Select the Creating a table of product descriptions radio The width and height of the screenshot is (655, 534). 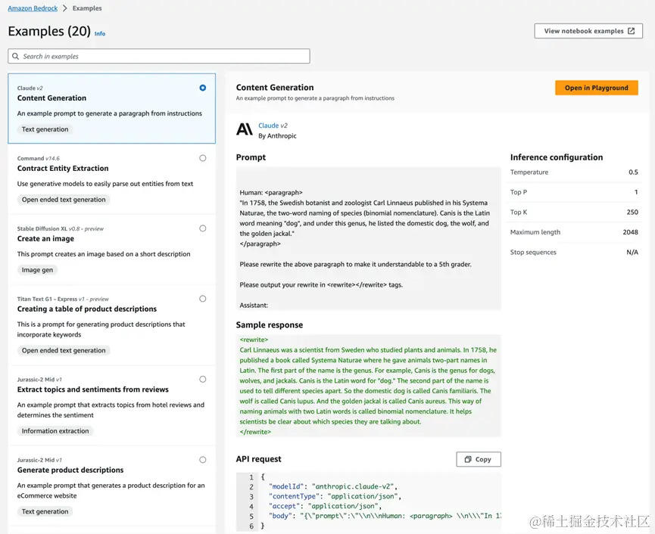tap(203, 299)
